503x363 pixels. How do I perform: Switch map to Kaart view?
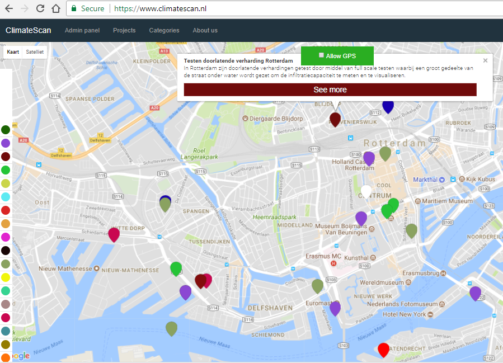coord(13,51)
